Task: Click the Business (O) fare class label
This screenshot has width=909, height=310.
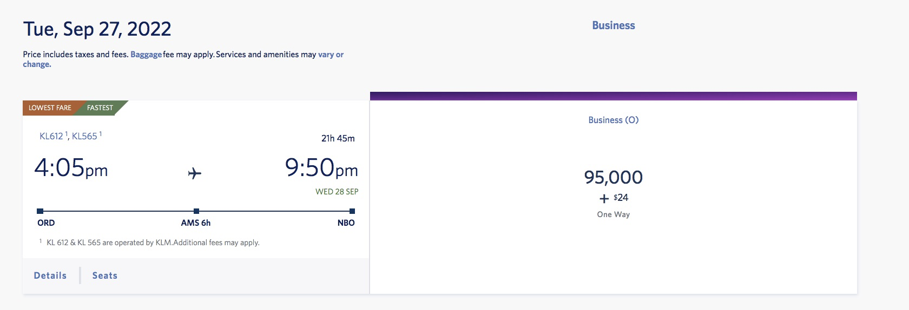Action: pos(613,120)
